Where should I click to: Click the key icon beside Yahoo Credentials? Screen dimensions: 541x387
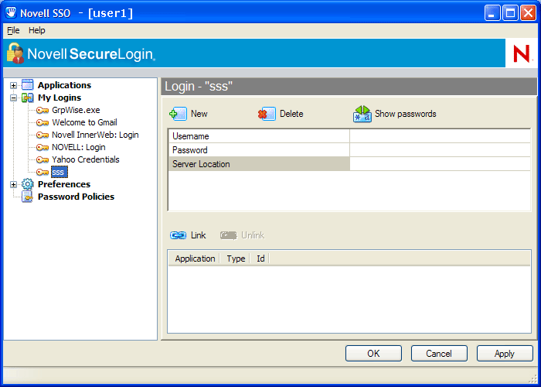[43, 159]
